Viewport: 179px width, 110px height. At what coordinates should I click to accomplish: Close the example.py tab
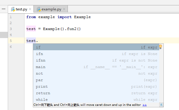click(64, 9)
